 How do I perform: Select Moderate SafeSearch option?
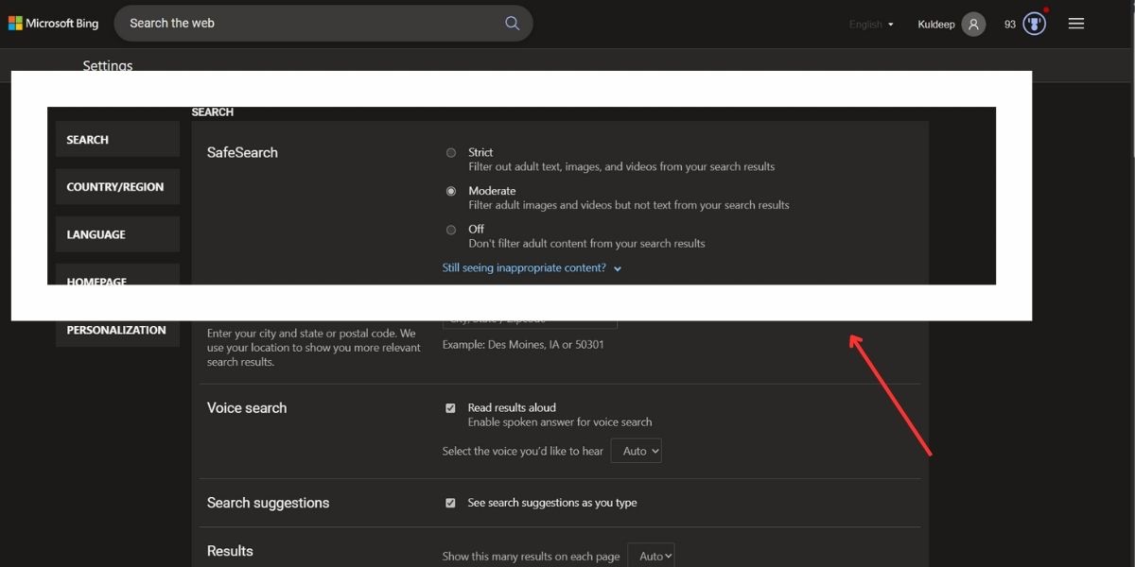pos(451,191)
